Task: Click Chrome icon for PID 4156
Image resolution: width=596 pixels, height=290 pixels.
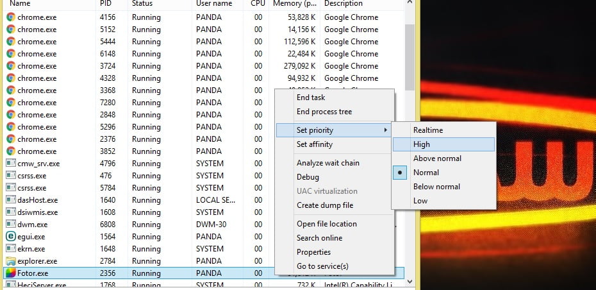Action: (x=10, y=17)
